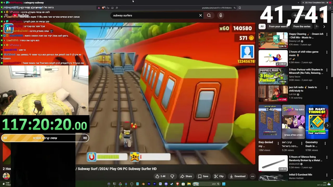Open the 'Happy Cleaning' lofi video thumbnail
The width and height of the screenshot is (333, 187).
coord(273,40)
